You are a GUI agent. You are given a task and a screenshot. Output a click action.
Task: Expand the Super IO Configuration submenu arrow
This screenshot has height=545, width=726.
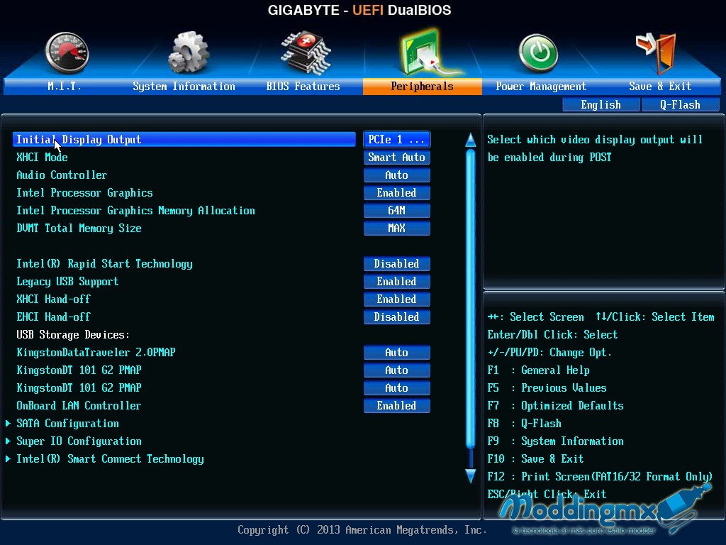point(8,441)
